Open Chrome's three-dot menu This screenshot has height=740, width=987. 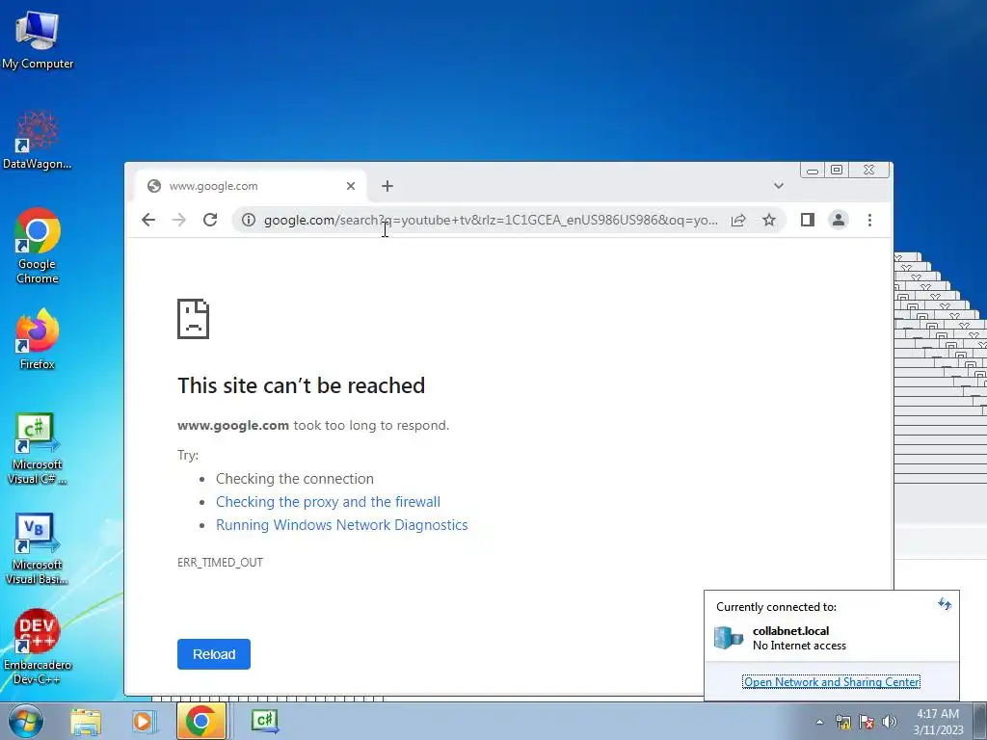coord(869,220)
